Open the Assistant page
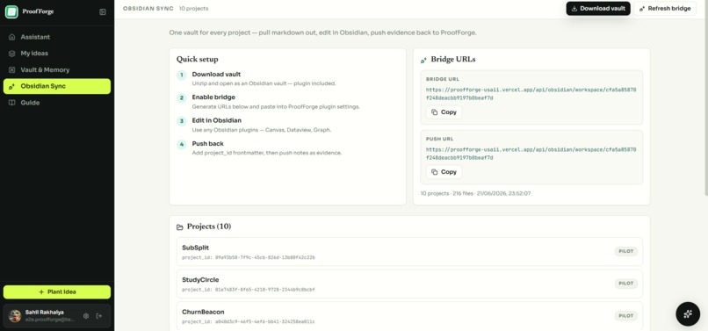 point(57,37)
